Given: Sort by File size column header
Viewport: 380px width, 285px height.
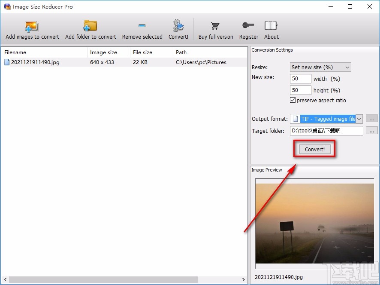Looking at the screenshot, I should click(x=151, y=52).
